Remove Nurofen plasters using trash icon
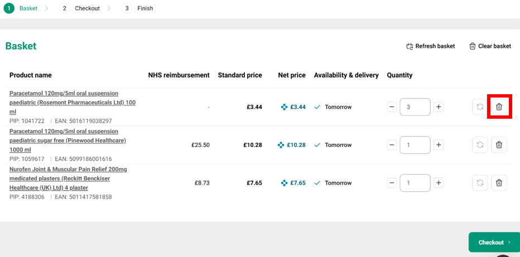Image resolution: width=520 pixels, height=257 pixels. pos(499,183)
